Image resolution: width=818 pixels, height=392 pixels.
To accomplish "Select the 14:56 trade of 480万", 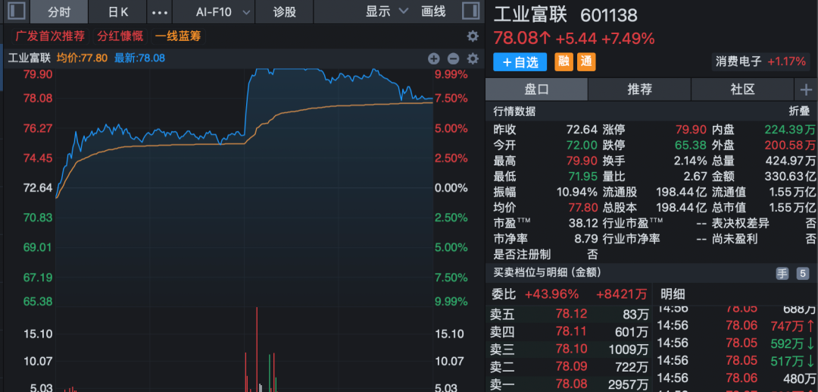I will 735,378.
